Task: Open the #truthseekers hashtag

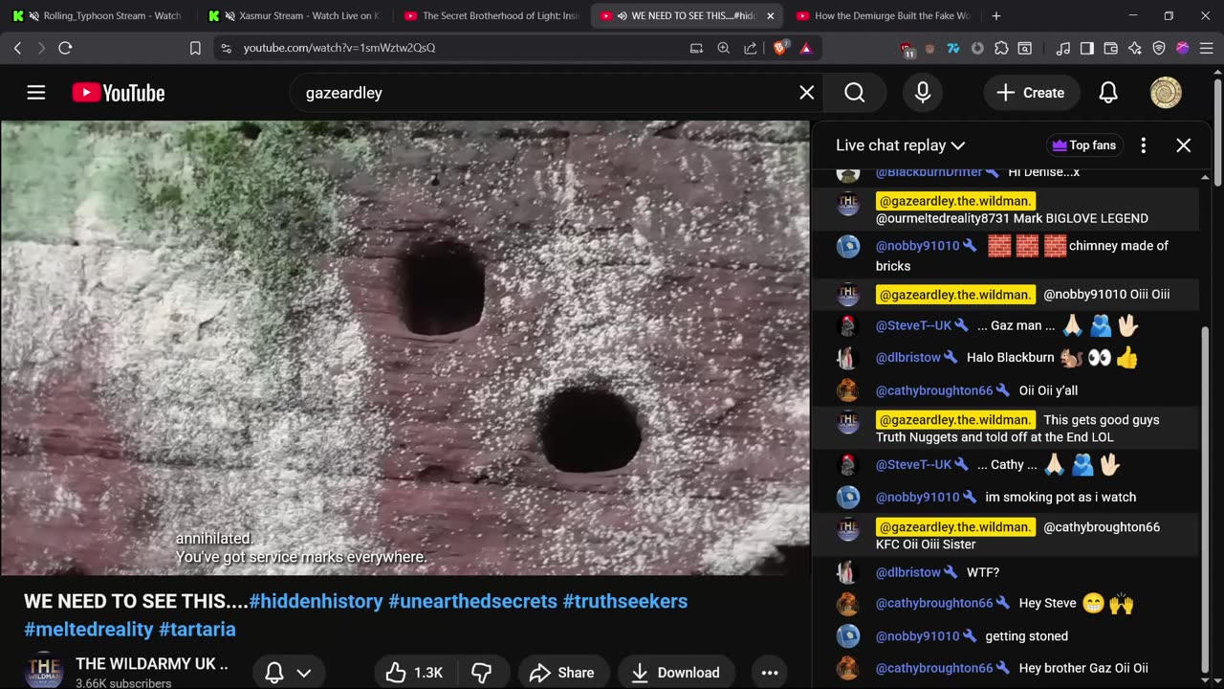Action: (x=625, y=602)
